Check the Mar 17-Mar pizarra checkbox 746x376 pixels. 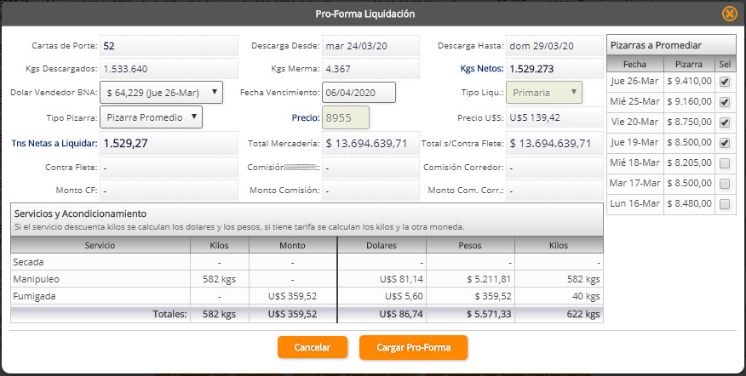click(x=725, y=184)
